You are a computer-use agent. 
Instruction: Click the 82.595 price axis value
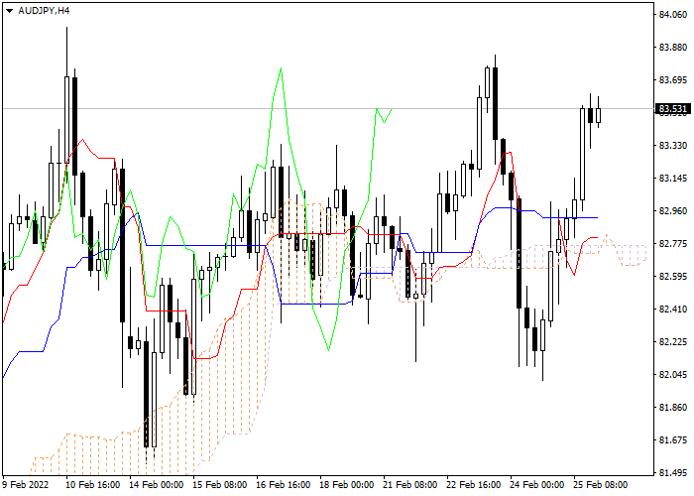coord(673,277)
